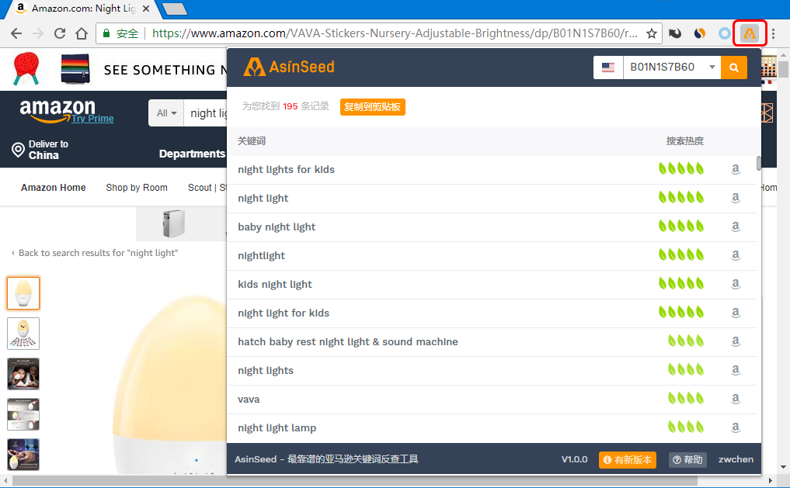Open Amazon icon for 'night light for kids'

pos(735,313)
